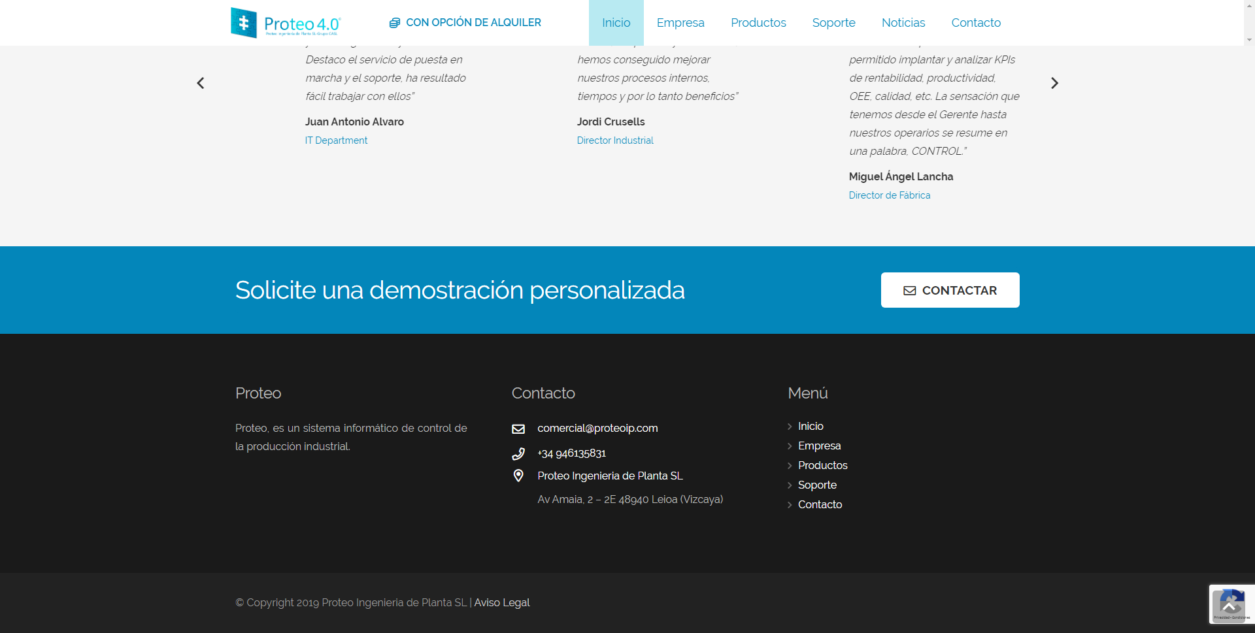Open the Aviso Legal link
The width and height of the screenshot is (1255, 633).
pos(501,602)
